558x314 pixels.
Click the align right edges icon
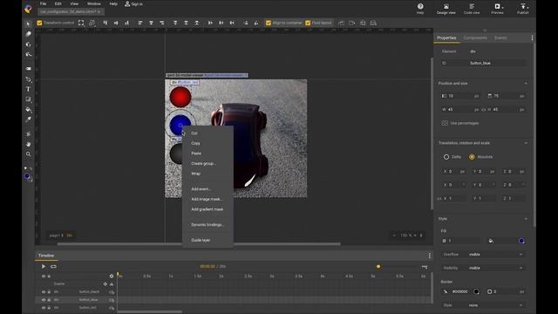tap(162, 23)
